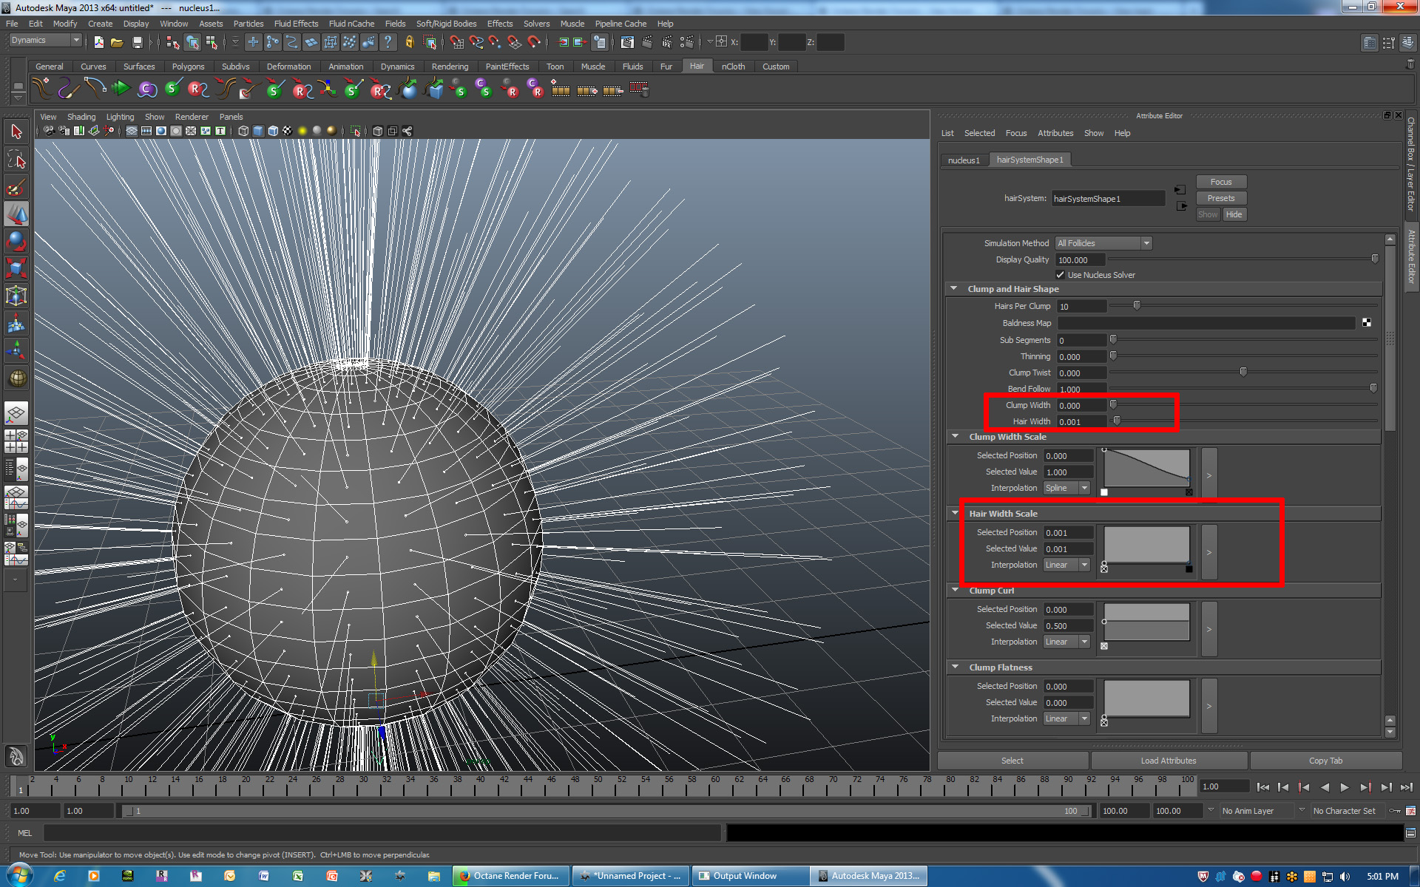Click the Baldness Map checker texture button

pyautogui.click(x=1366, y=323)
